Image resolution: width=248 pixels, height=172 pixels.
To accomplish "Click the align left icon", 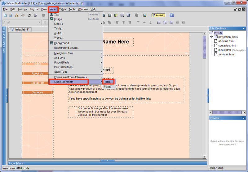I will 117,22.
